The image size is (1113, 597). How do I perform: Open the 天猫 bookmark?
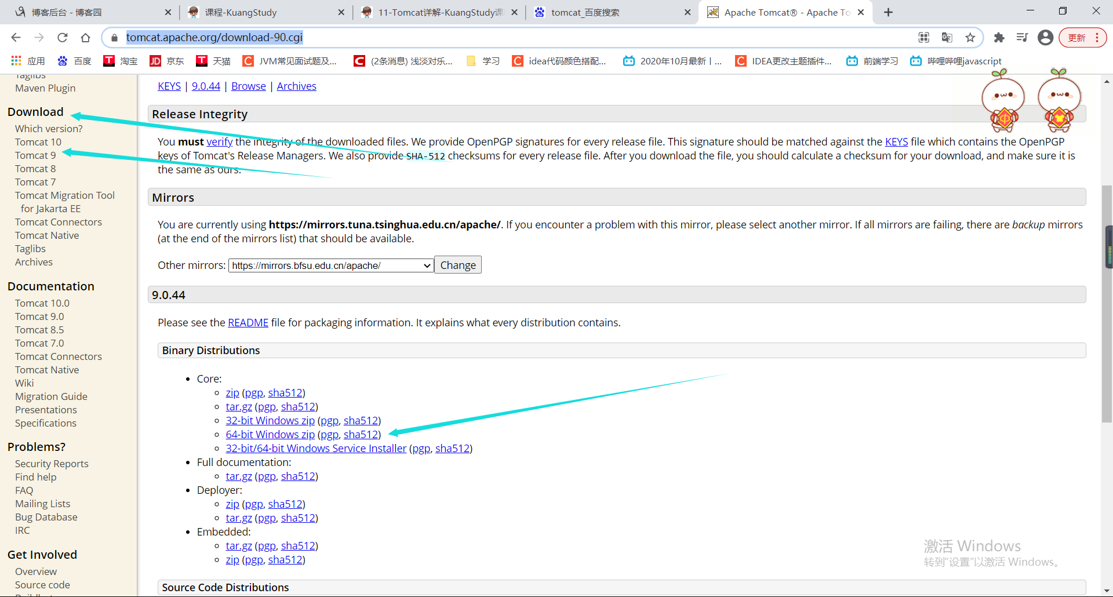213,61
